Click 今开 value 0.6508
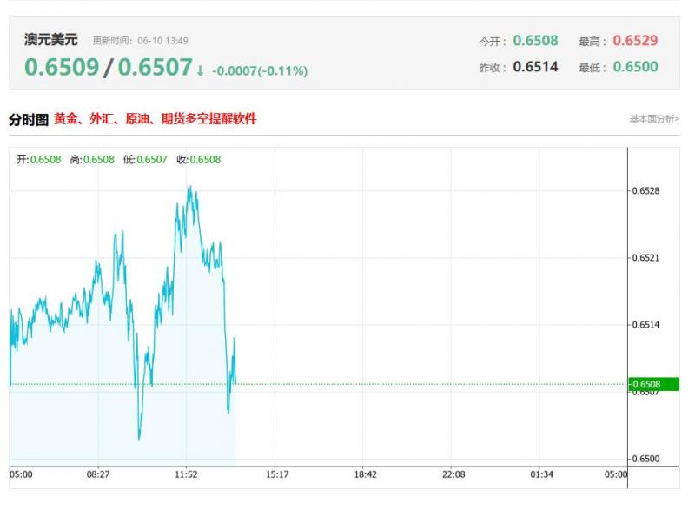Screen dimensions: 695x510 click(x=535, y=40)
